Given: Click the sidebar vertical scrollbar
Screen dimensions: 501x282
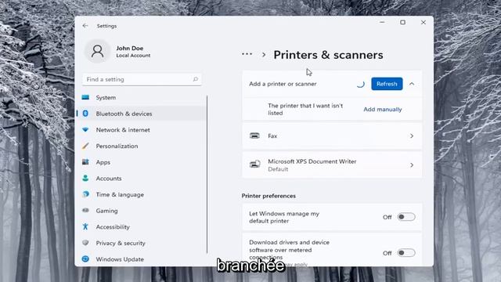Looking at the screenshot, I should 207,174.
